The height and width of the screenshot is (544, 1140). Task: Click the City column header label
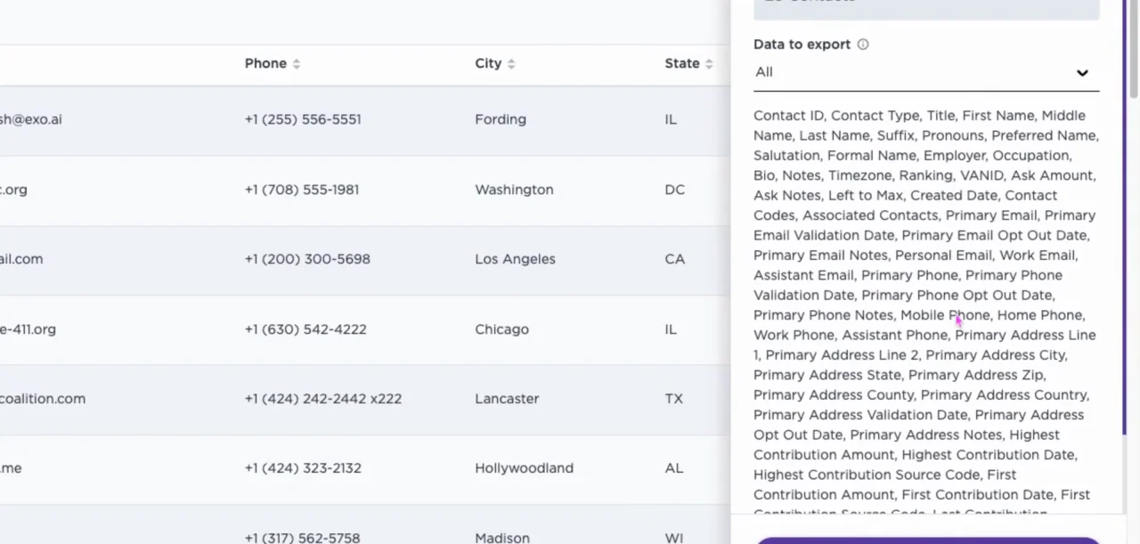488,63
